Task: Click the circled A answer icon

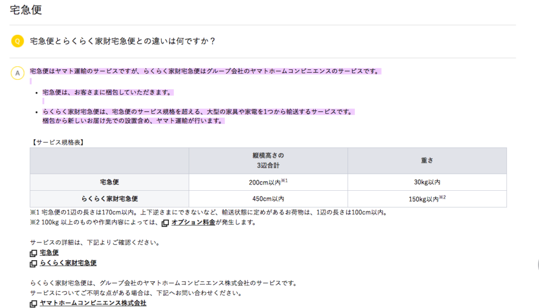Action: click(17, 73)
